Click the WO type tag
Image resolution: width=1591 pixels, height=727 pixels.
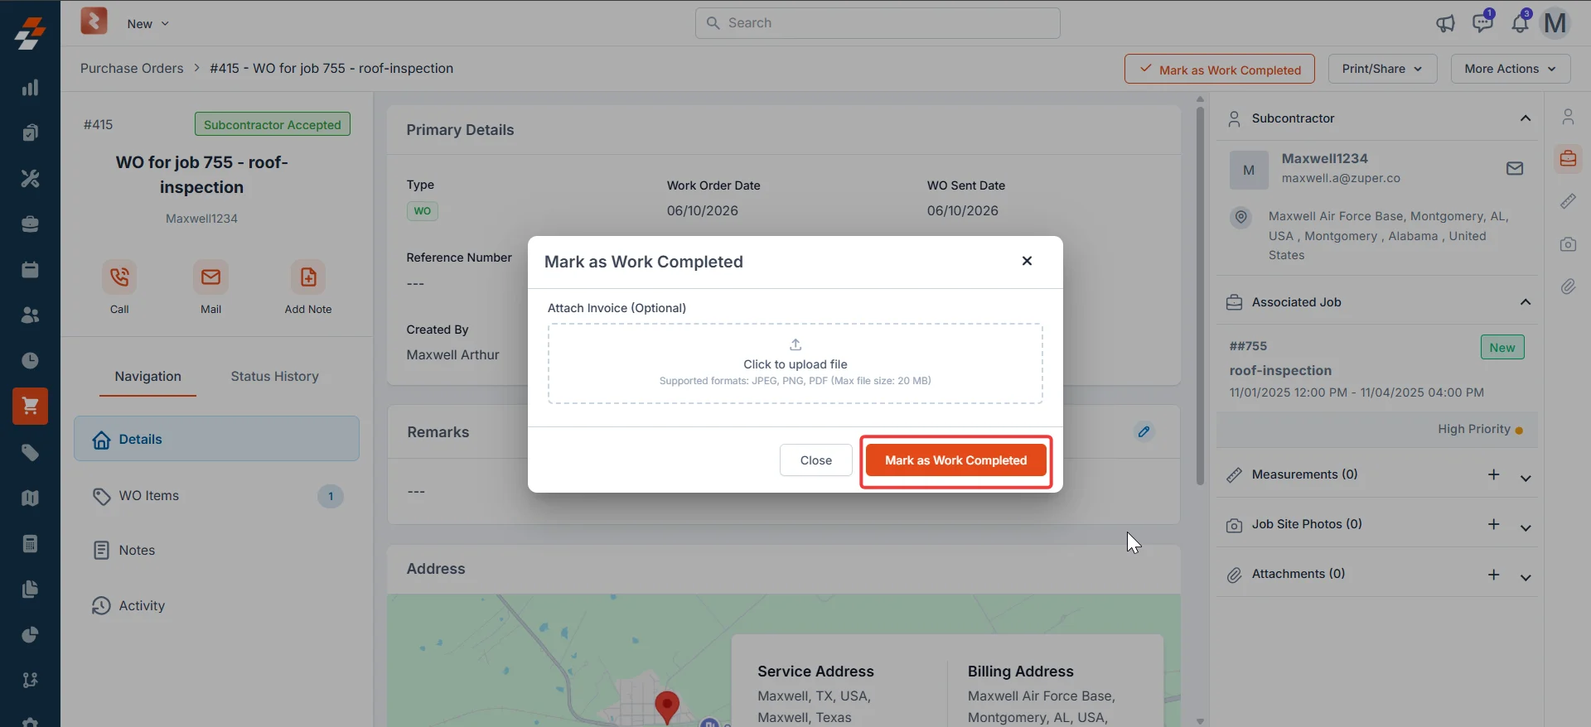click(423, 210)
